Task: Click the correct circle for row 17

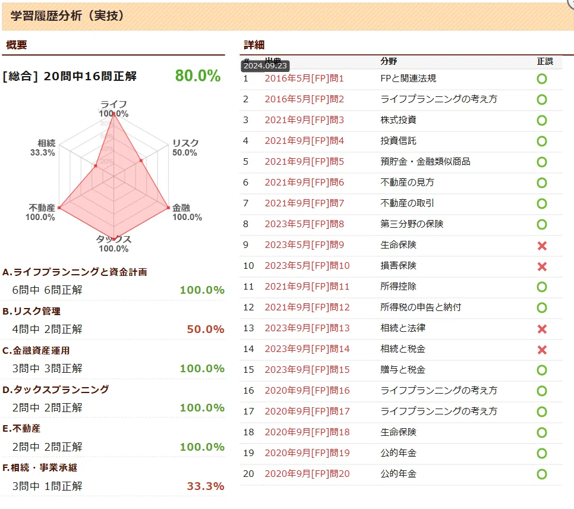Action: 542,412
